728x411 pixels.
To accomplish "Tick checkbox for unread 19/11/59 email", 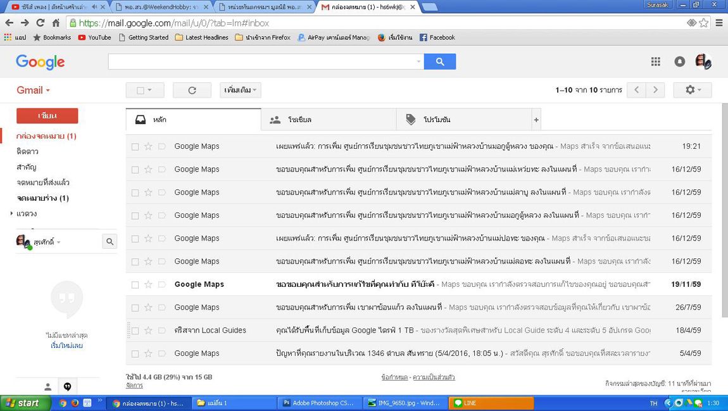I will [x=135, y=285].
